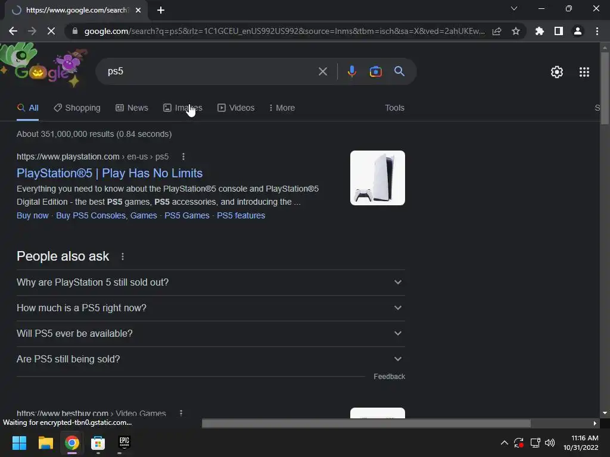
Task: Open the volume tray icon
Action: pyautogui.click(x=550, y=443)
